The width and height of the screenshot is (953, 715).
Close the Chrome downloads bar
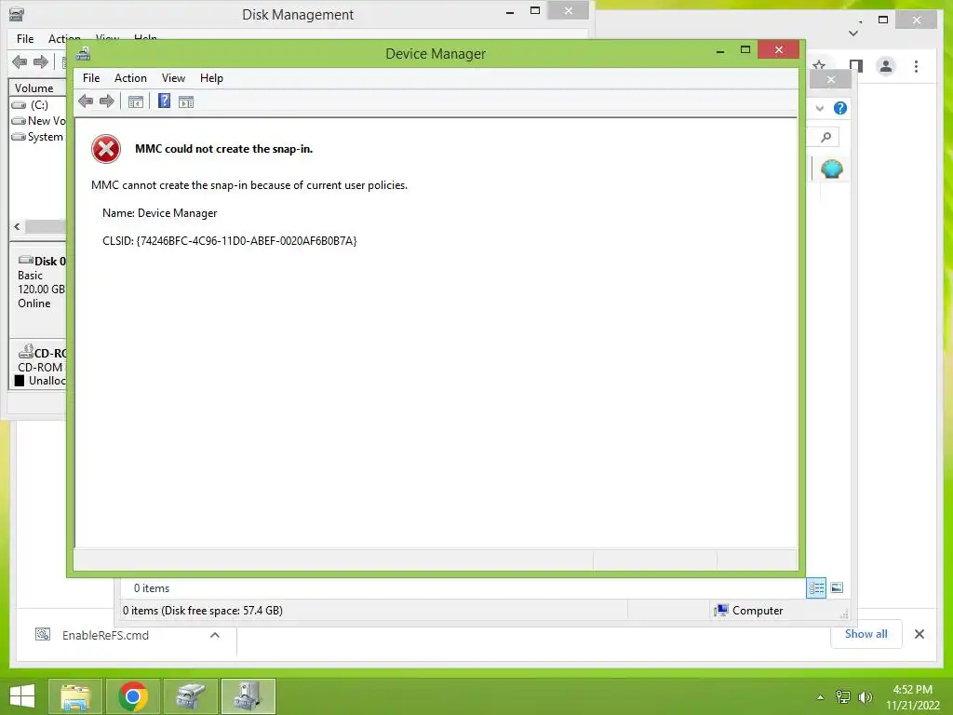coord(919,634)
